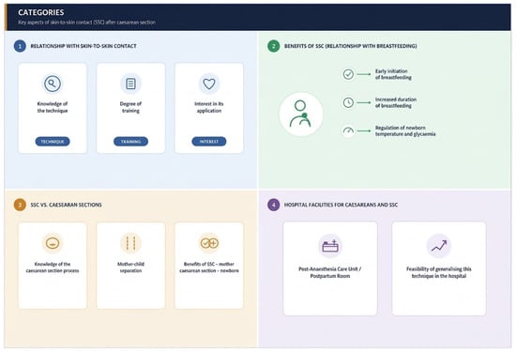This screenshot has height=352, width=516.
Task: Click the text Regulation of newborn temperature and glycaemia
Action: coord(405,131)
